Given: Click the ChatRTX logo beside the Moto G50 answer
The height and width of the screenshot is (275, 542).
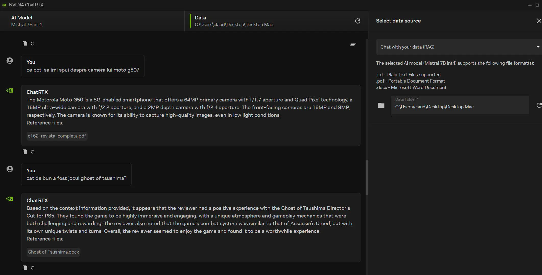Looking at the screenshot, I should point(10,90).
